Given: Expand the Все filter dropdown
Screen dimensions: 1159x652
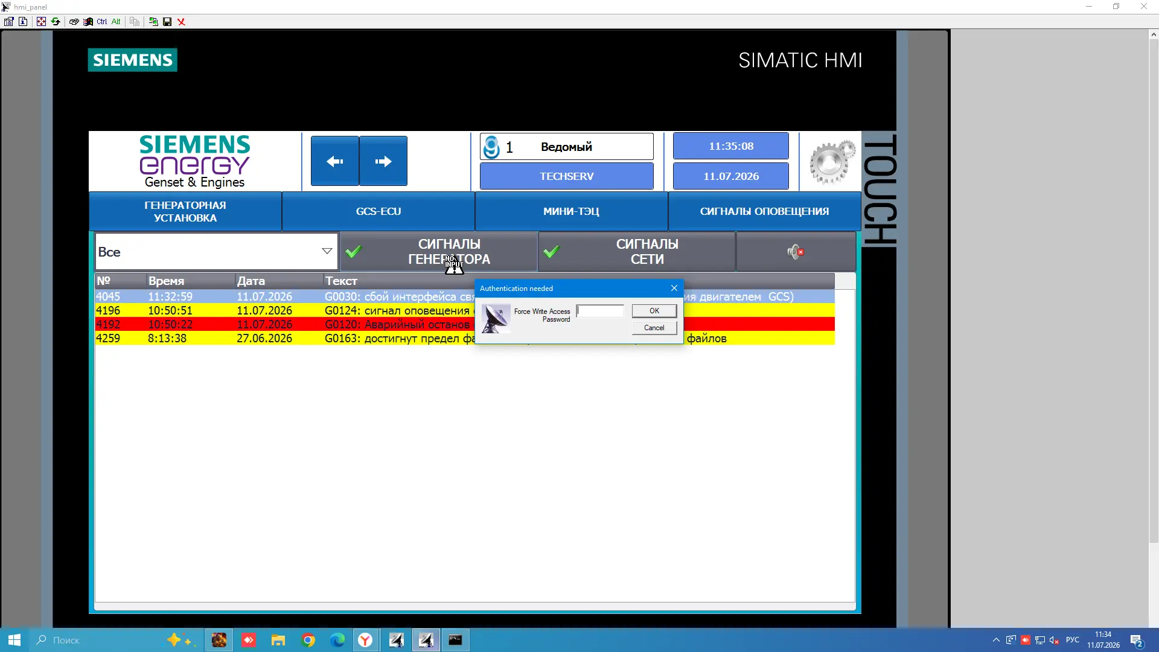Looking at the screenshot, I should point(327,252).
